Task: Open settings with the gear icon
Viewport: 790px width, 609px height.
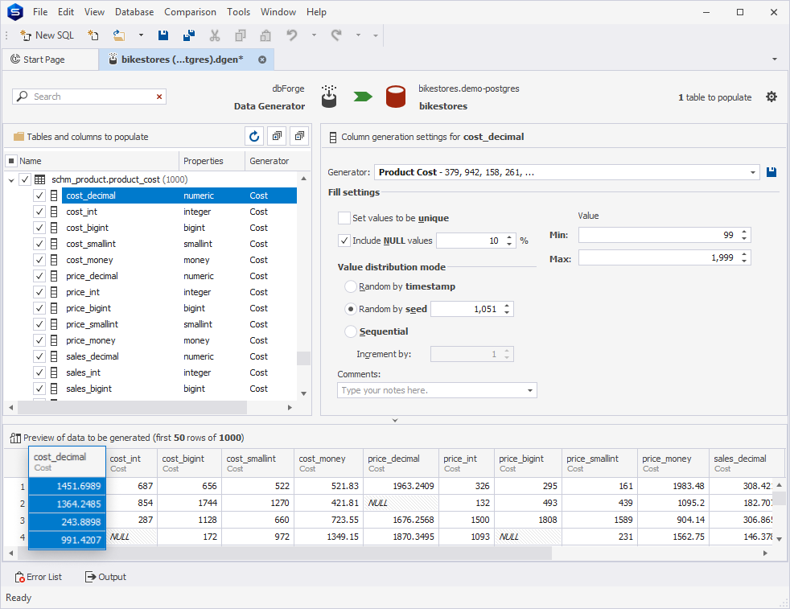Action: 771,97
